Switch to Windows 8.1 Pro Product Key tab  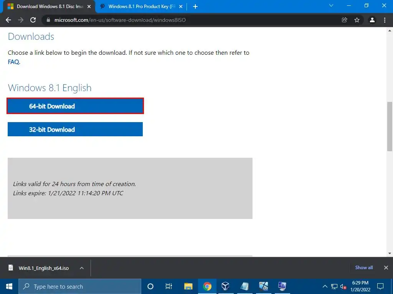[142, 7]
